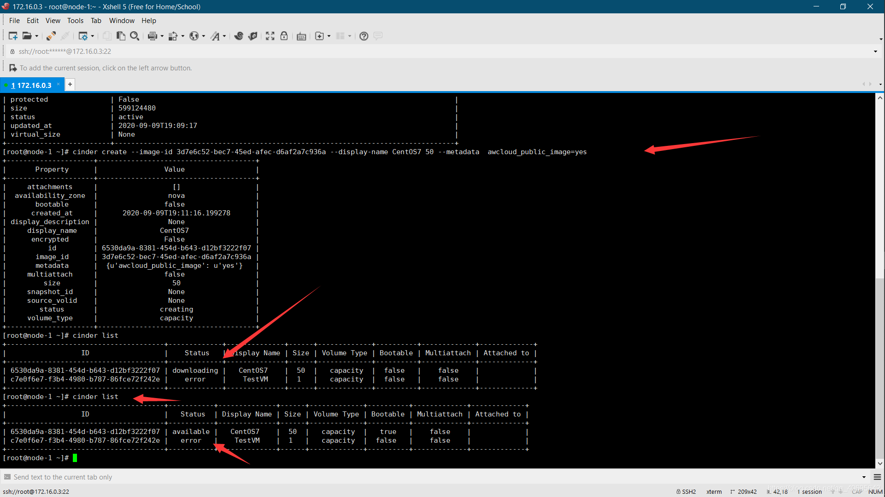
Task: Click the image_id value 3d7e6c52 in property table
Action: point(177,257)
